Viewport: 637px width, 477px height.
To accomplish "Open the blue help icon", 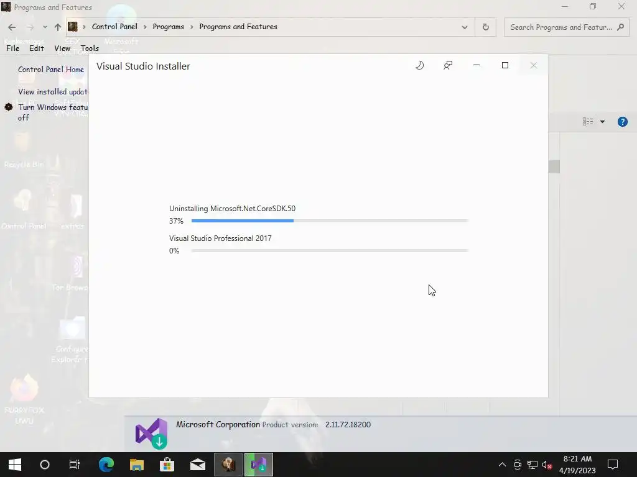I will (622, 122).
